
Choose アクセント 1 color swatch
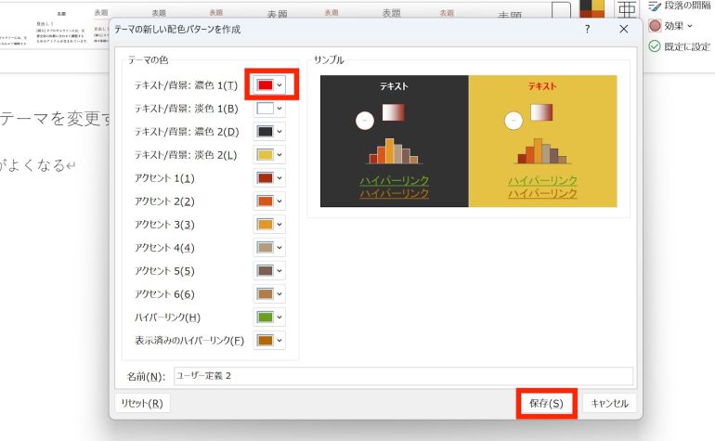pyautogui.click(x=265, y=177)
